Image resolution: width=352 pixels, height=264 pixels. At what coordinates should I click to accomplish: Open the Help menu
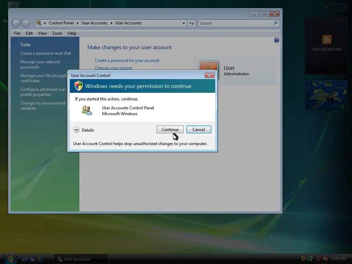(72, 33)
